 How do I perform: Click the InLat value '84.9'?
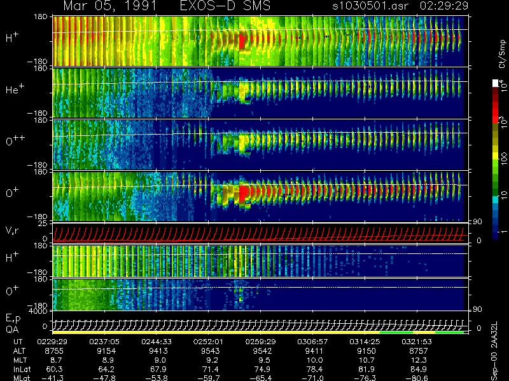point(419,370)
